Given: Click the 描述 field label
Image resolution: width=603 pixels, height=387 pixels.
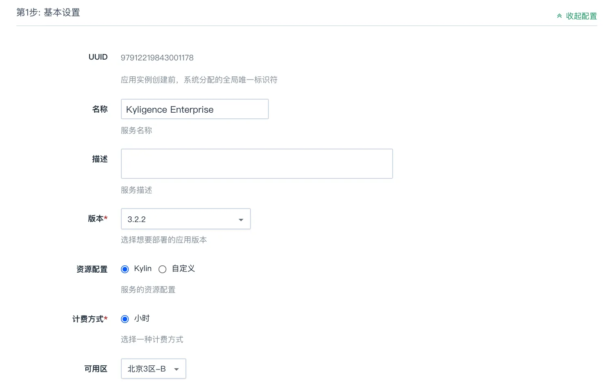Looking at the screenshot, I should point(100,159).
